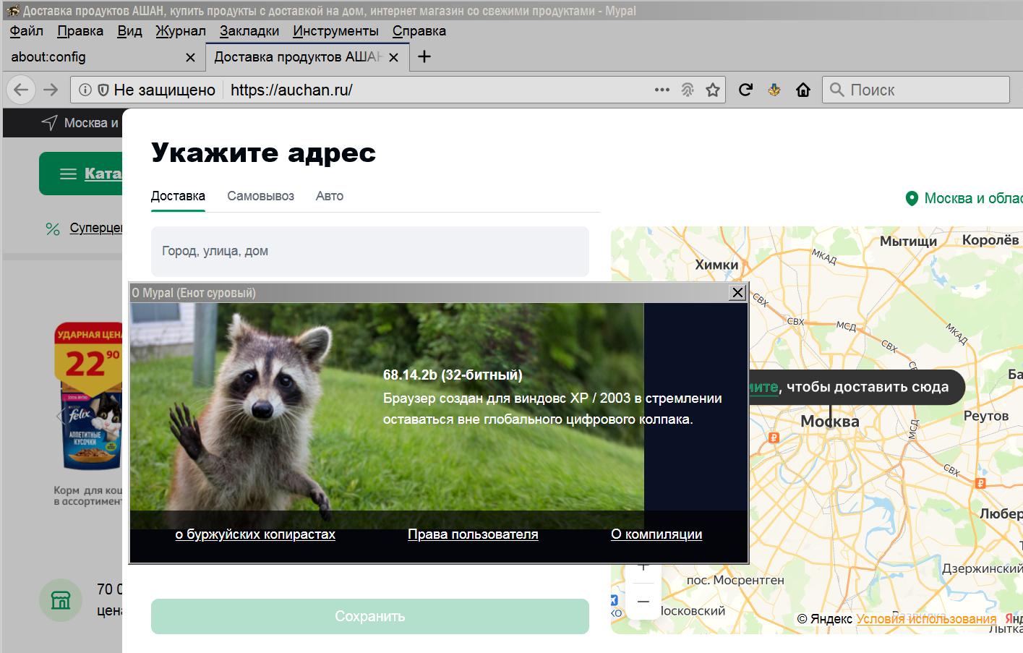Go forward with the browser forward arrow
This screenshot has height=653, width=1023.
(51, 90)
